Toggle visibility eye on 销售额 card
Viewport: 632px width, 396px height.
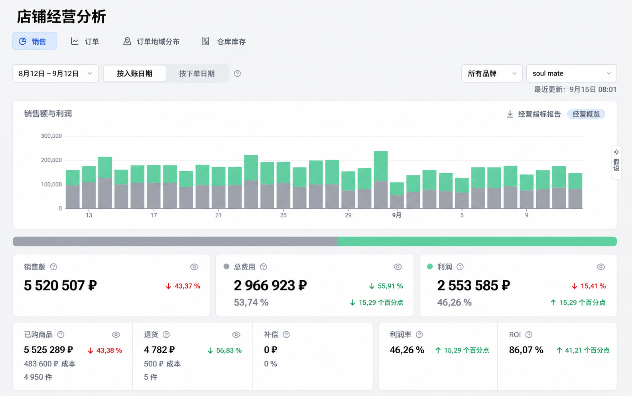tap(194, 267)
